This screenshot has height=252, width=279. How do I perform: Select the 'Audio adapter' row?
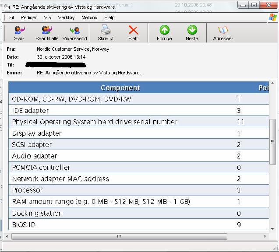(x=138, y=156)
